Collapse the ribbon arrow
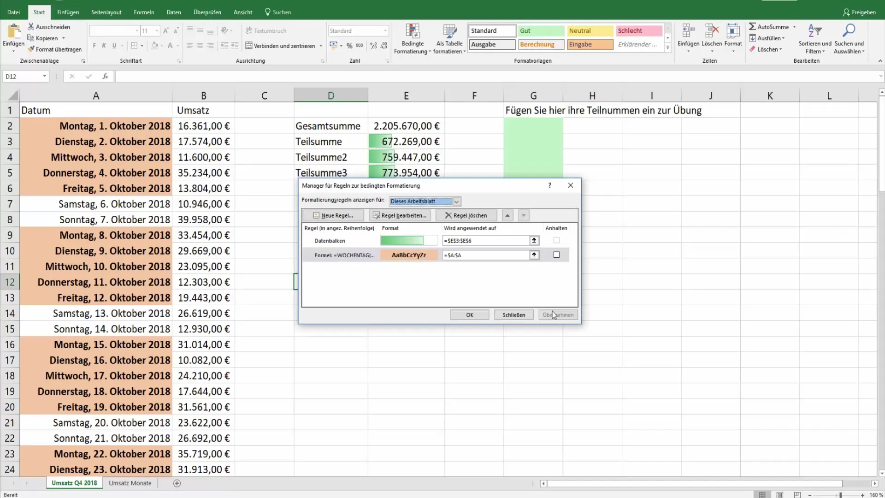 tap(880, 61)
